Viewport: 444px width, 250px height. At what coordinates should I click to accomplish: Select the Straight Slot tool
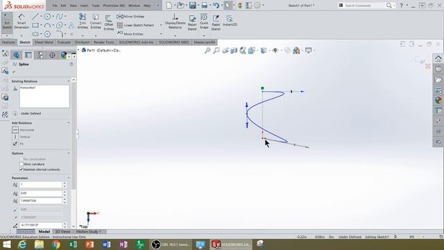point(35,34)
